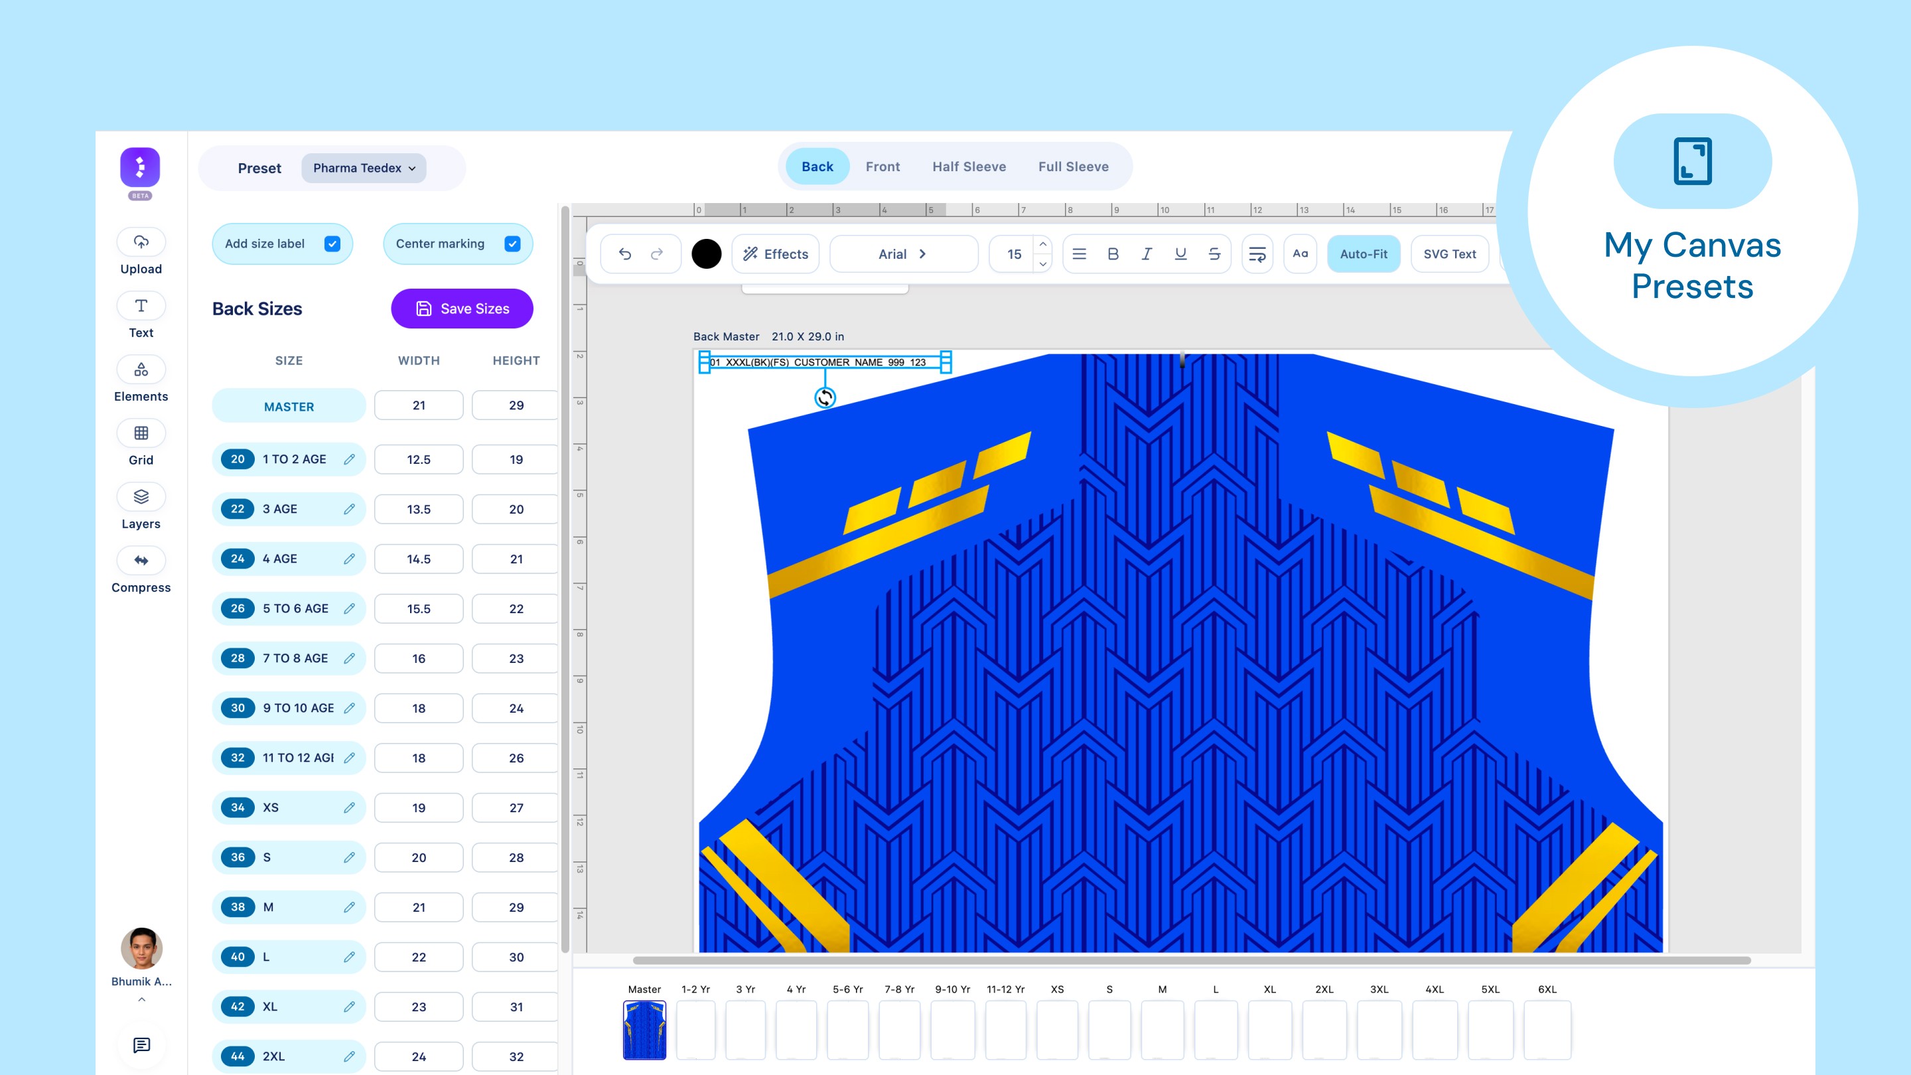Image resolution: width=1911 pixels, height=1075 pixels.
Task: Redo the last action
Action: pos(656,253)
